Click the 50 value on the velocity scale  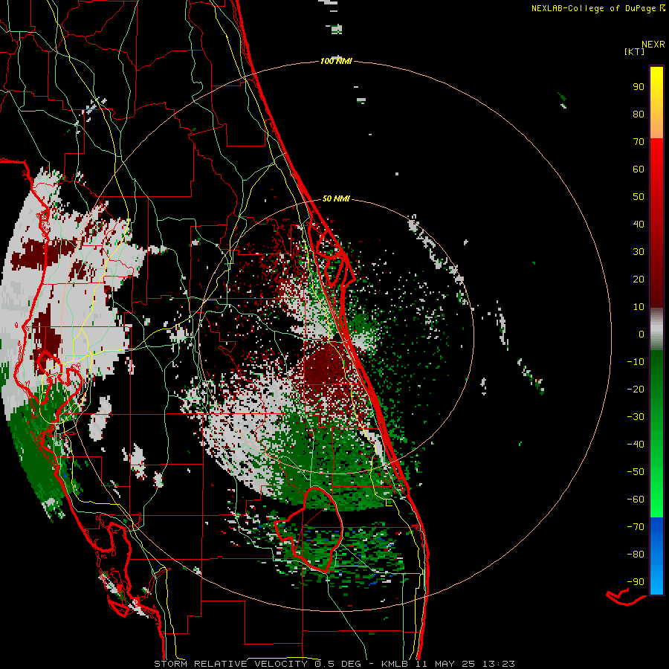tap(639, 197)
